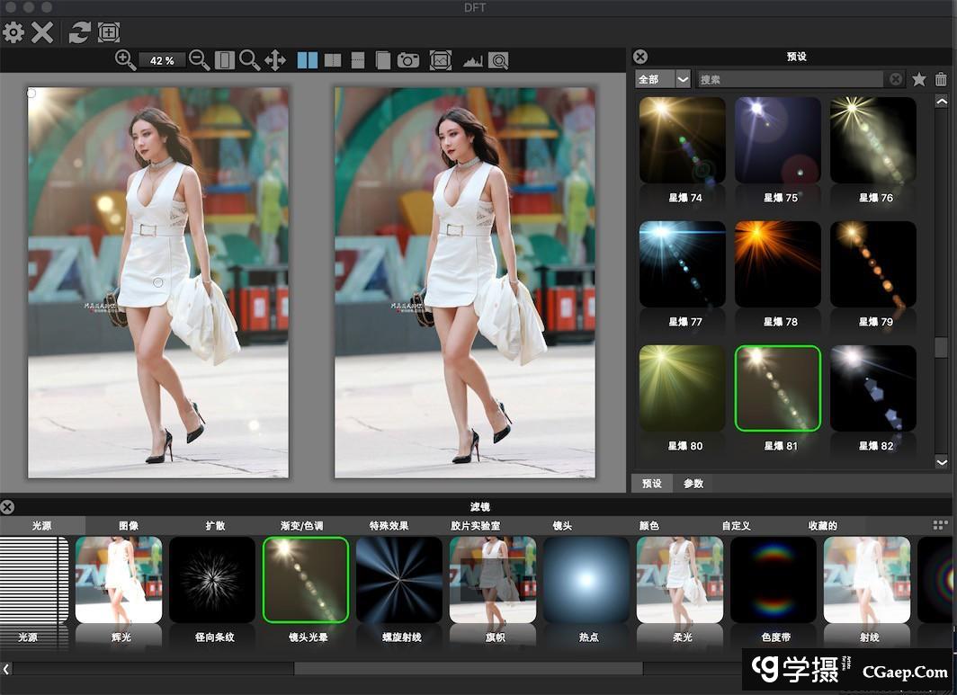
Task: Toggle side-by-side comparison view
Action: 308,60
